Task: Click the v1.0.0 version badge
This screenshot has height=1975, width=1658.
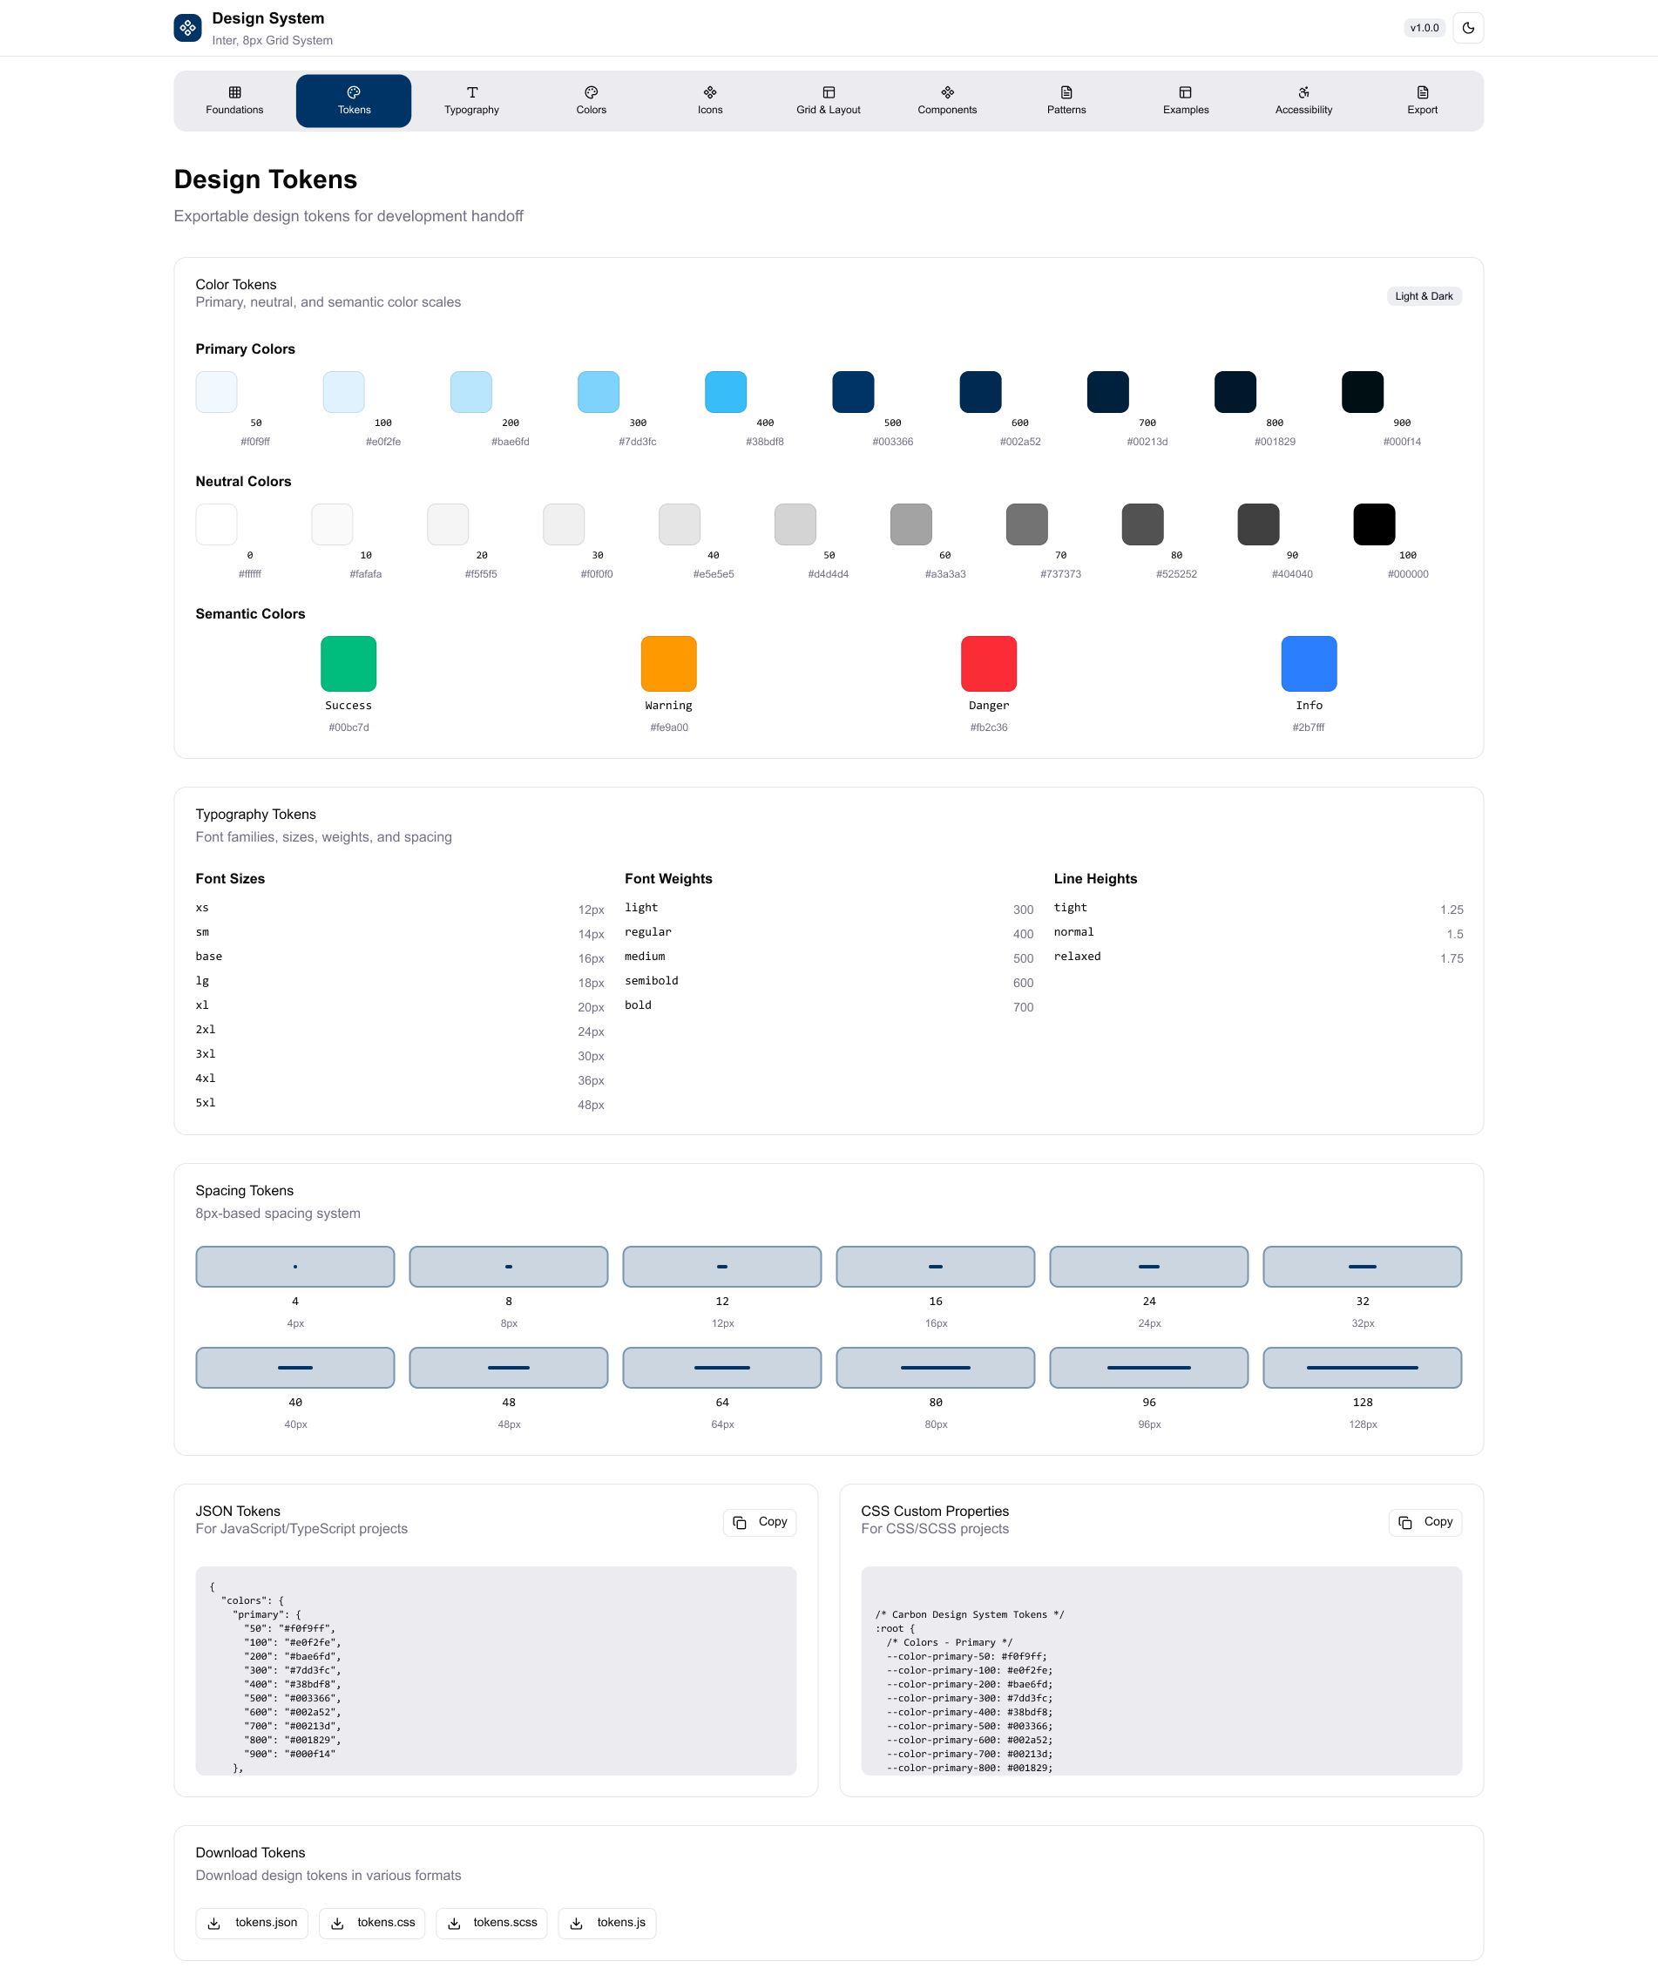Action: [1424, 28]
